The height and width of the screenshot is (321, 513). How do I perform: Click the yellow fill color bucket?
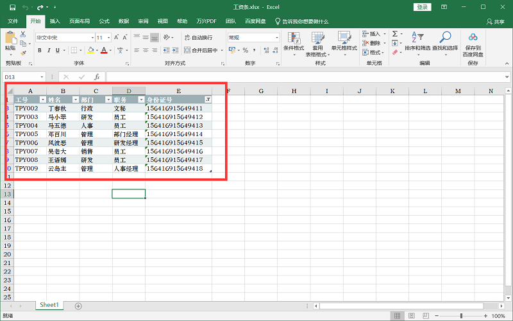click(90, 50)
